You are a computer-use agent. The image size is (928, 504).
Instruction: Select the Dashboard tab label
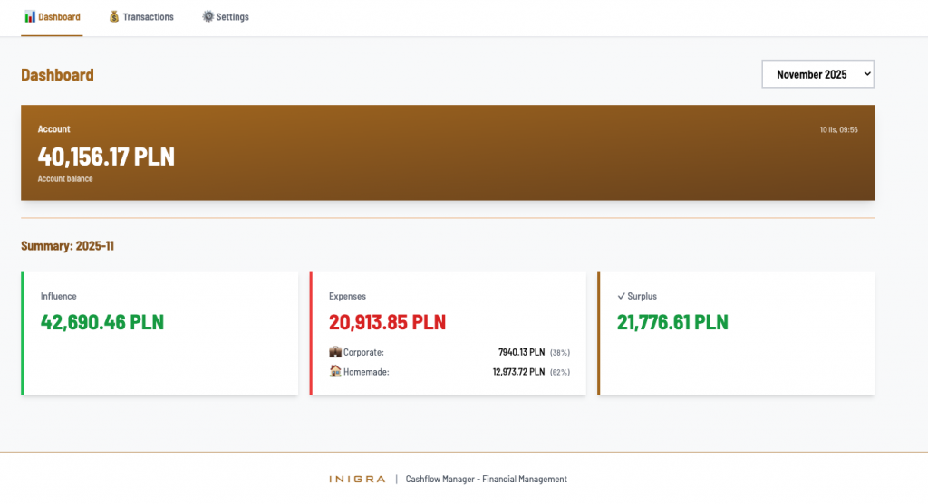point(59,17)
